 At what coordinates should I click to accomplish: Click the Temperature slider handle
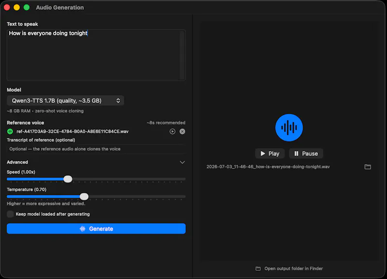pyautogui.click(x=84, y=196)
